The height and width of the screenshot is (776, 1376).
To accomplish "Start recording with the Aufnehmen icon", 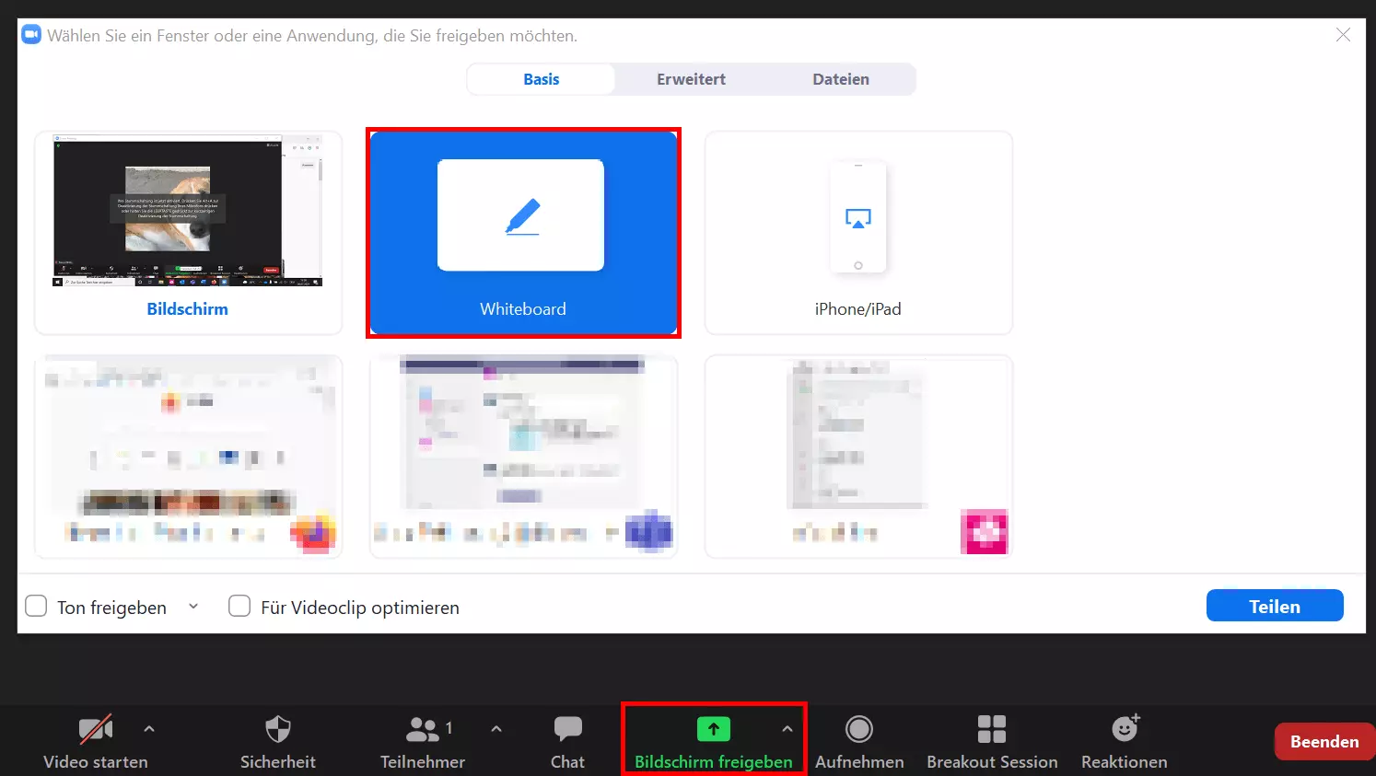I will click(859, 730).
